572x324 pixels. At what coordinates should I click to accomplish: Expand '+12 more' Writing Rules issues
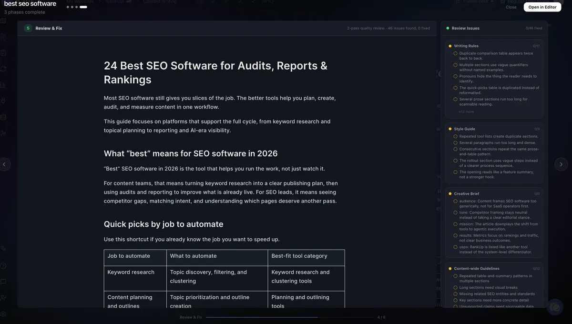(466, 111)
